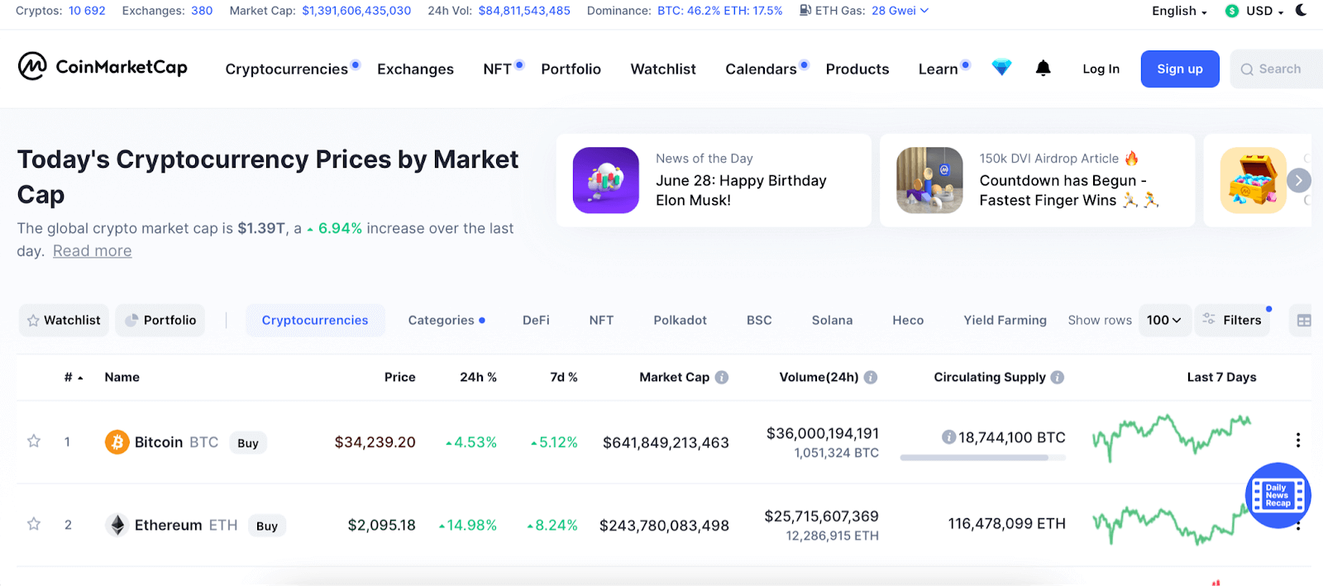This screenshot has height=586, width=1323.
Task: Switch to grid table view icon
Action: pyautogui.click(x=1304, y=321)
